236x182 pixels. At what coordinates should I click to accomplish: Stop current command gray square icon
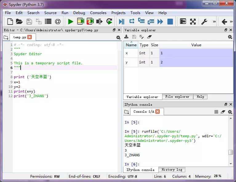[216, 112]
